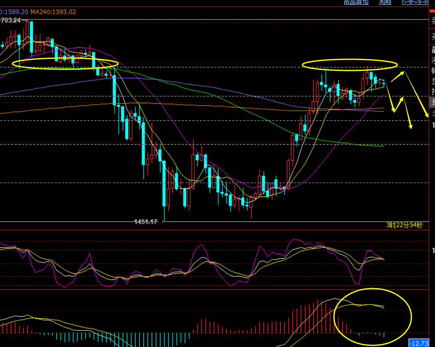
Task: Select the upper-left yellow ellipse annotation
Action: tap(65, 63)
